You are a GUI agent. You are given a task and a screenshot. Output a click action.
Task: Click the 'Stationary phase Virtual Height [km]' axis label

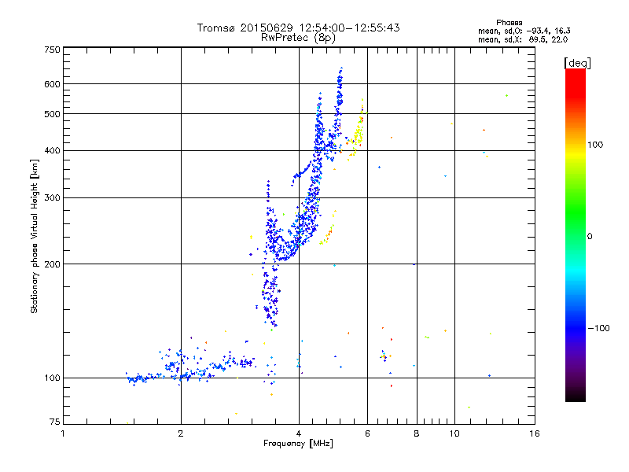35,236
